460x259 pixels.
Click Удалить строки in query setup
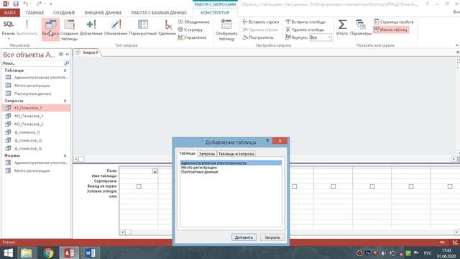tap(260, 29)
